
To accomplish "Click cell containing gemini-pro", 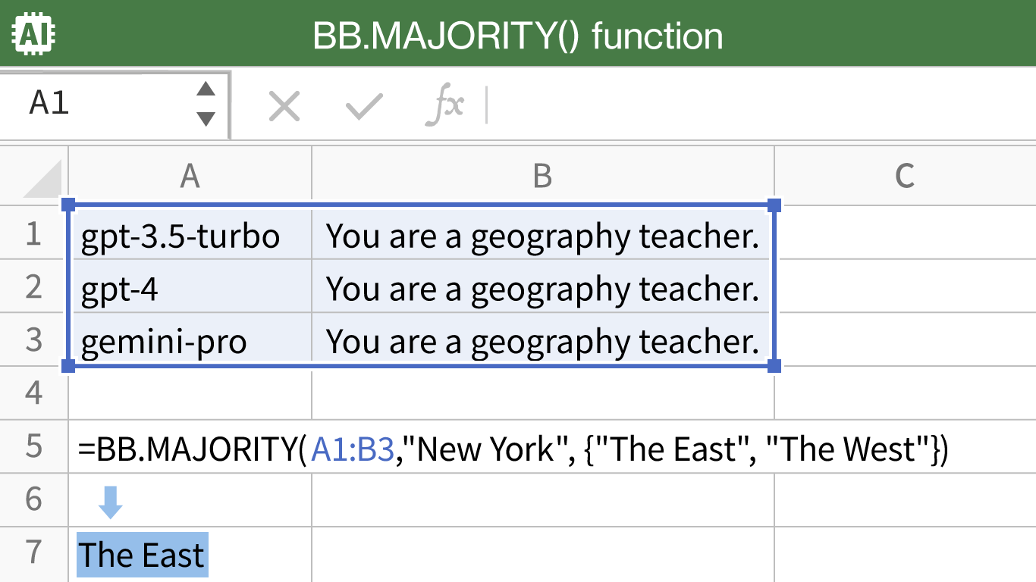I will click(x=190, y=339).
